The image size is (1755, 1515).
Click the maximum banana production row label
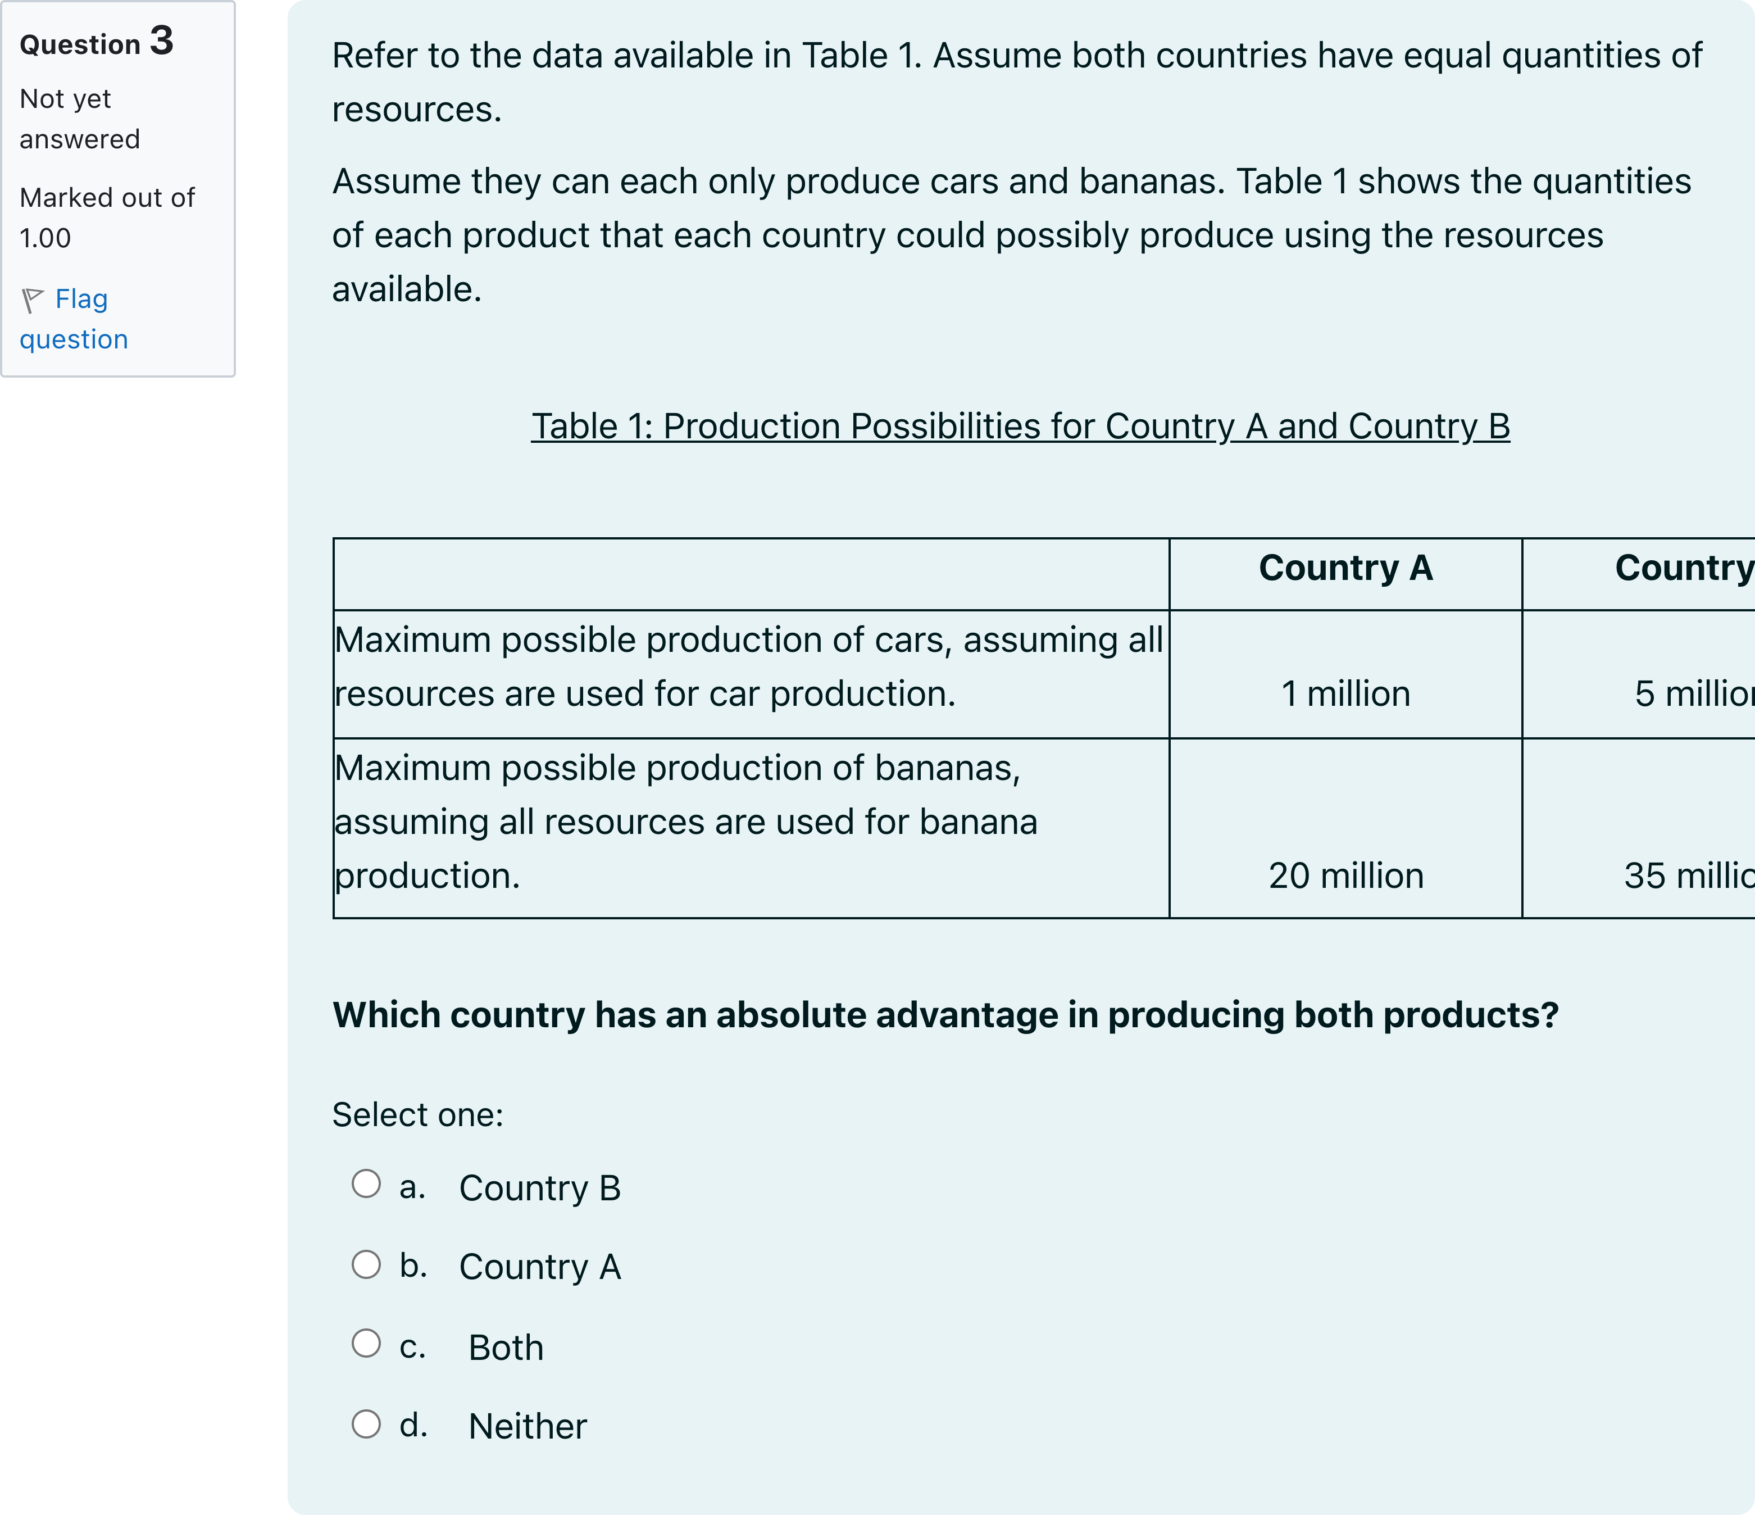point(686,822)
